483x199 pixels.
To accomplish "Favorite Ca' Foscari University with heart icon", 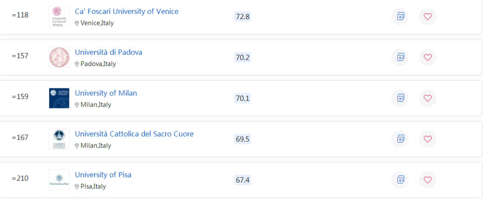I will 428,16.
